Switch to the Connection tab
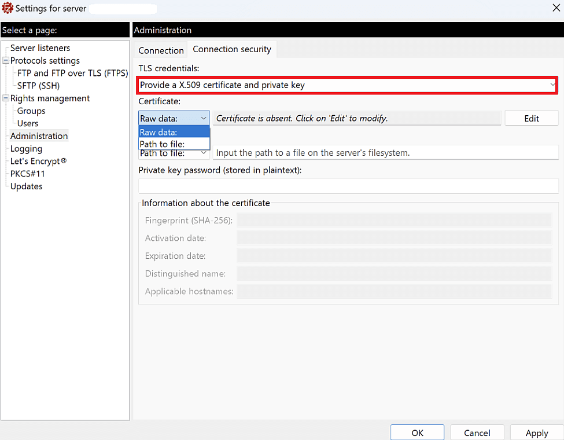Image resolution: width=564 pixels, height=440 pixels. [x=160, y=49]
